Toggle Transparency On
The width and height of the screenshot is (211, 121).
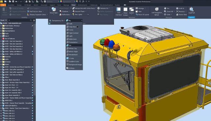56,20
